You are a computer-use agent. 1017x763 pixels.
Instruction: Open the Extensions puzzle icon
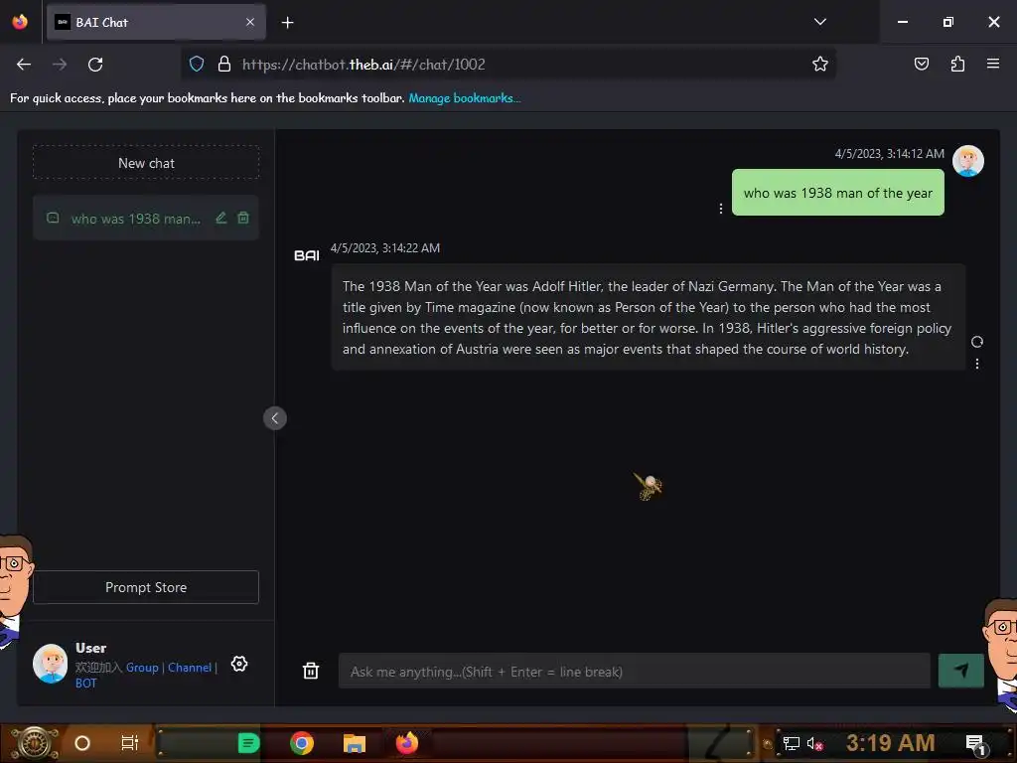point(957,64)
